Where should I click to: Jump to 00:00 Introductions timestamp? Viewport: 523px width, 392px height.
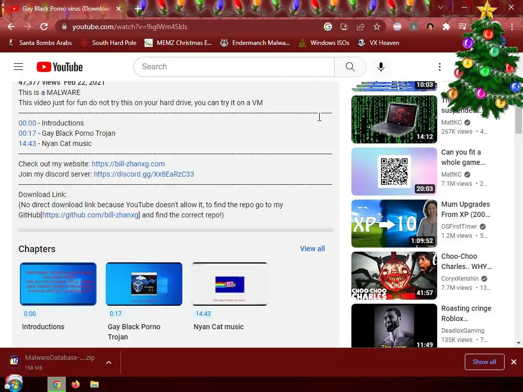pyautogui.click(x=28, y=123)
